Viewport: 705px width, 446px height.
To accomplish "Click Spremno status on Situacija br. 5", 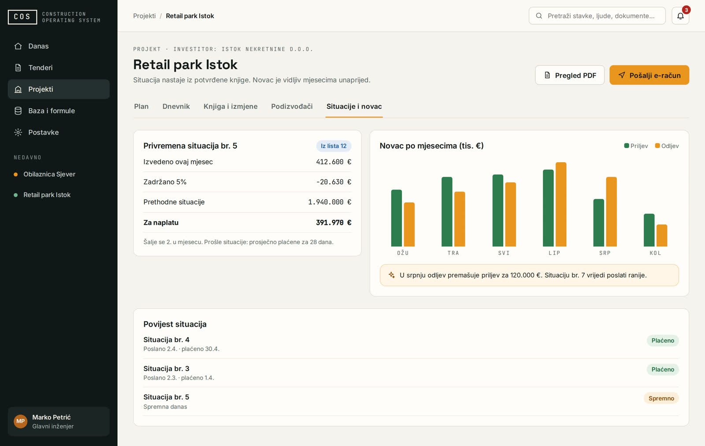I will 661,398.
